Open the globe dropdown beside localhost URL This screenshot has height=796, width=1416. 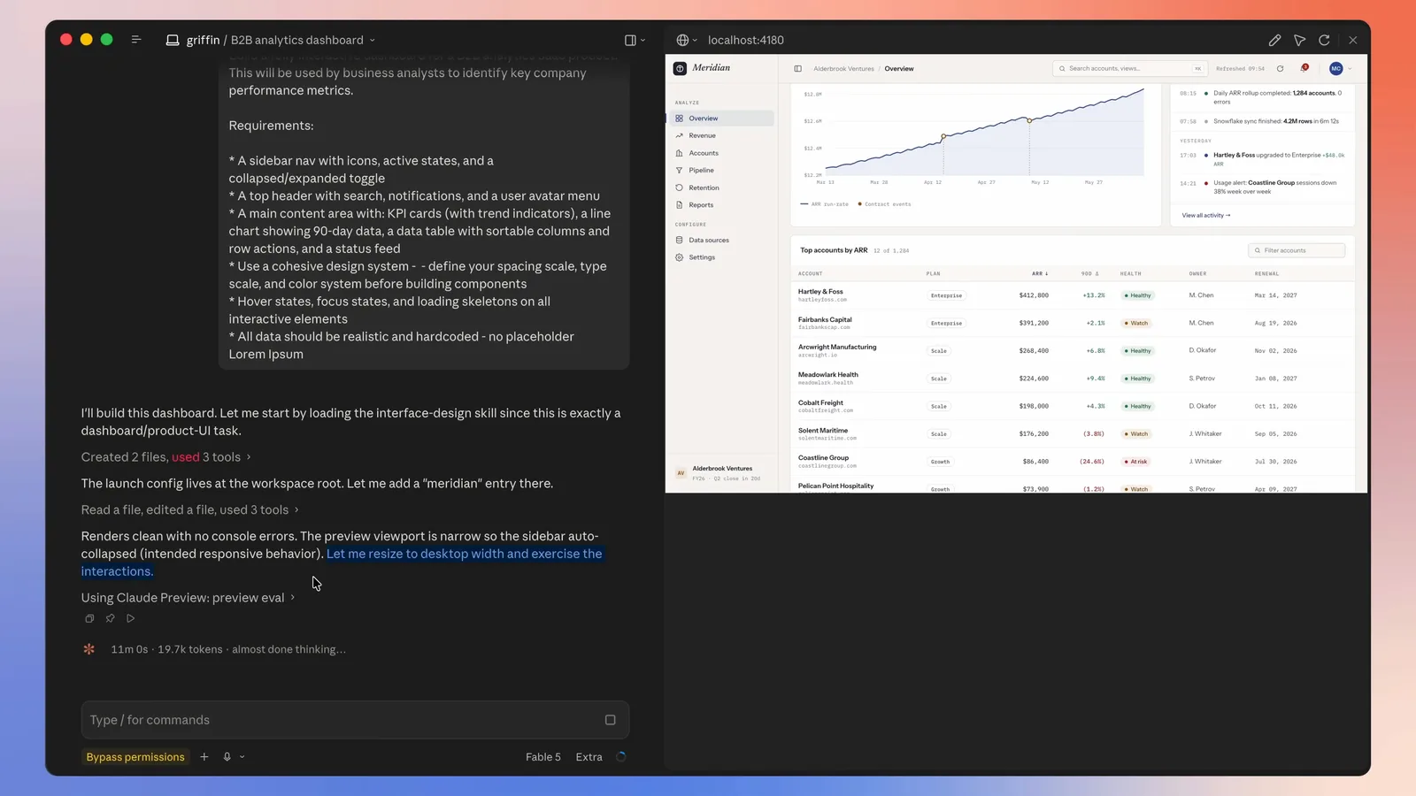pyautogui.click(x=687, y=40)
